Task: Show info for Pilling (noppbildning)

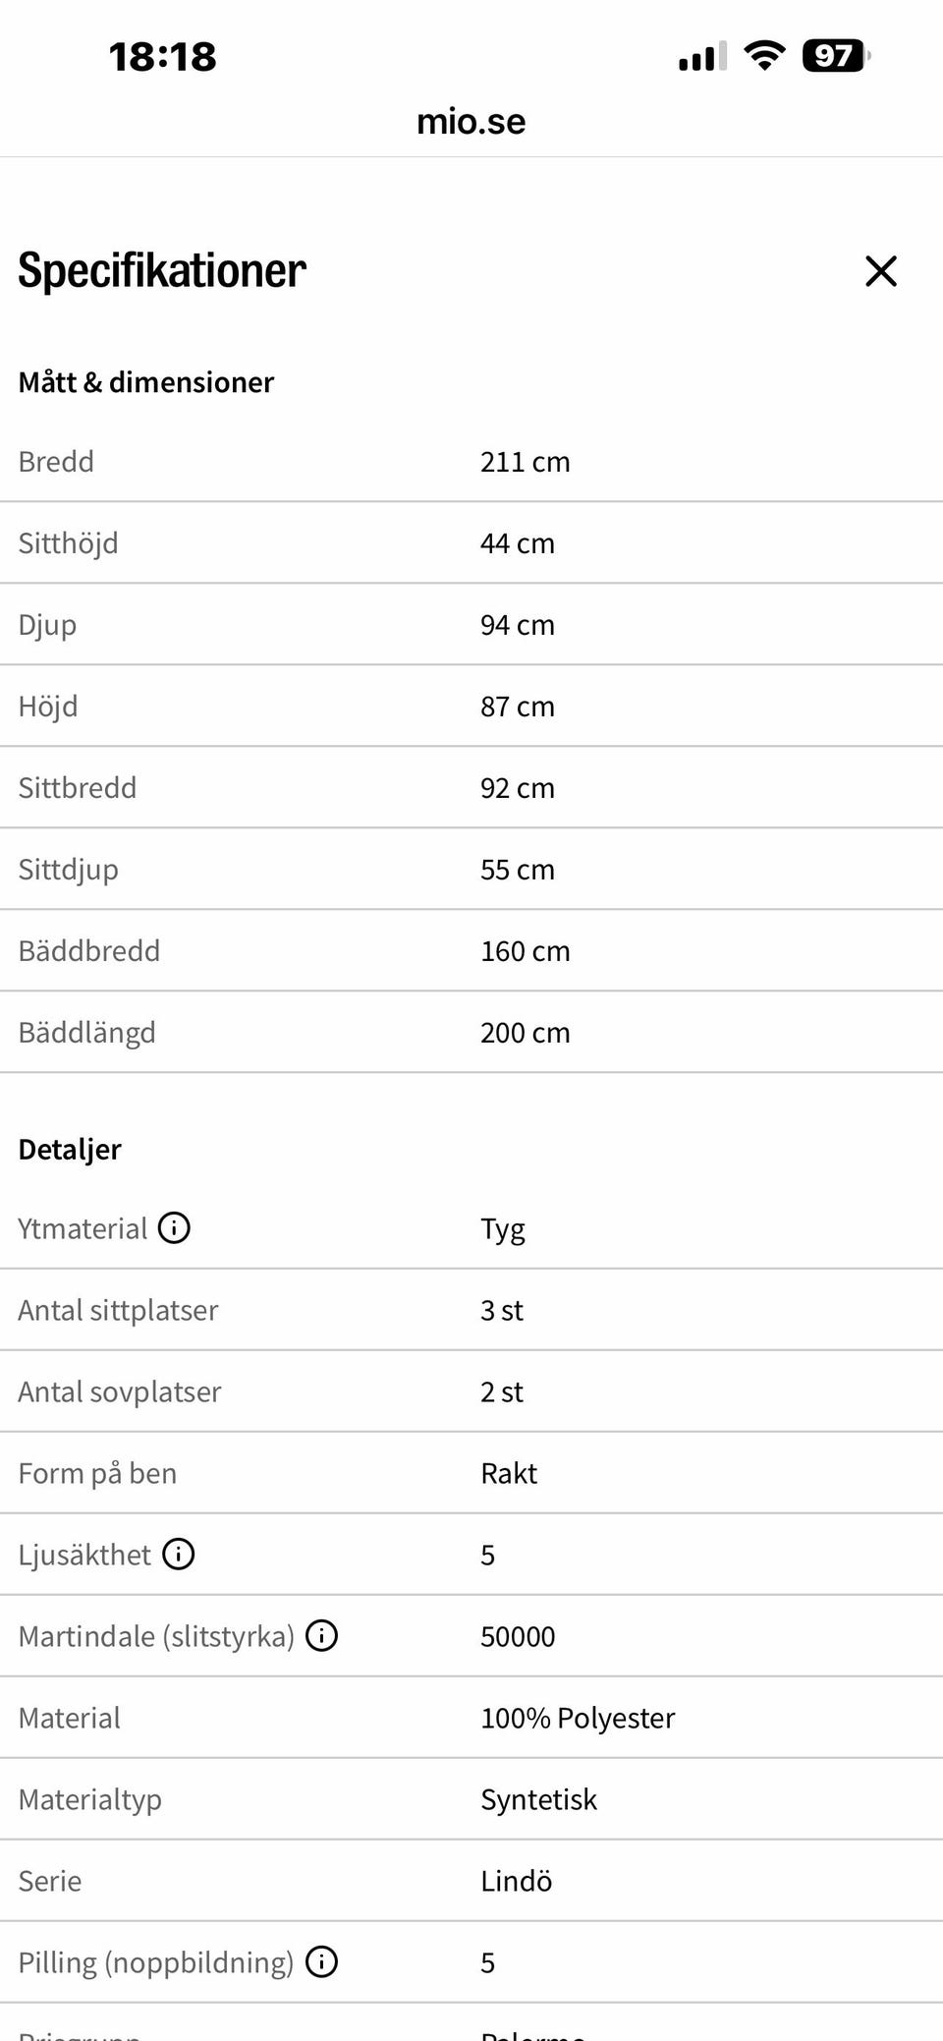Action: pos(321,1961)
